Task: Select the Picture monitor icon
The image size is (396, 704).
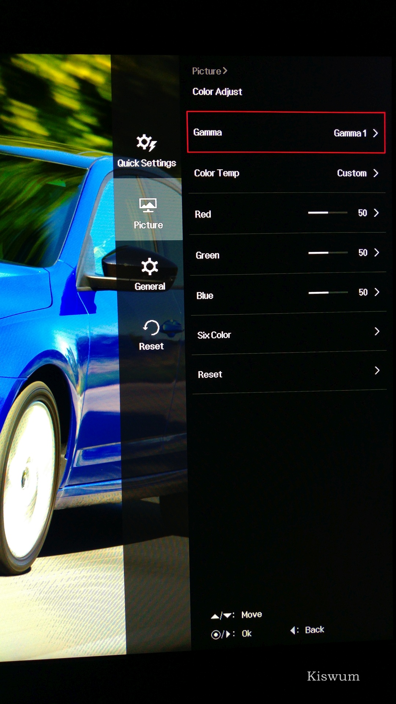Action: [148, 205]
